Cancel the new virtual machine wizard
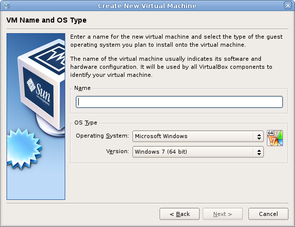 [x=268, y=214]
